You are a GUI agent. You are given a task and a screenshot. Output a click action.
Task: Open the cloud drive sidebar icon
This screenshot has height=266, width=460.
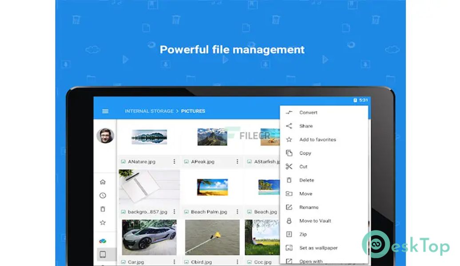tap(103, 241)
